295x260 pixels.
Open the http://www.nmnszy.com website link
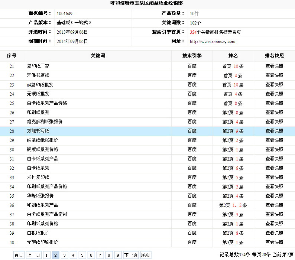pyautogui.click(x=213, y=42)
